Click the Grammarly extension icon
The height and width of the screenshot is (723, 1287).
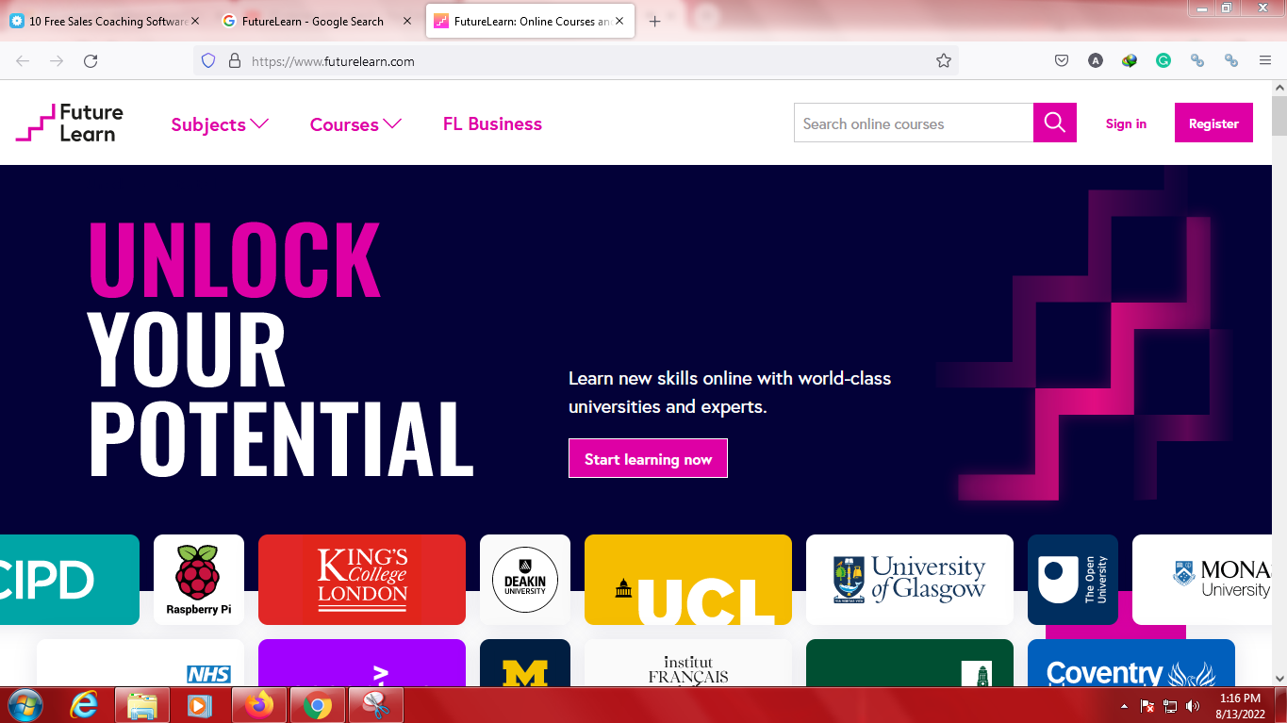(x=1163, y=60)
